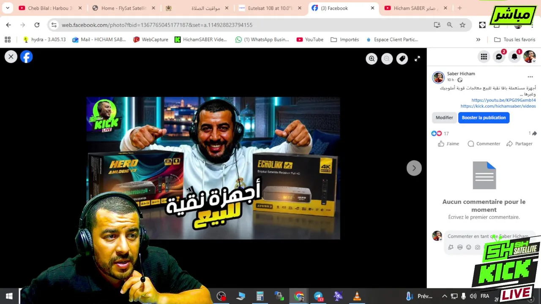Attach a photo to comment
Screen dimensions: 541x304
point(478,247)
